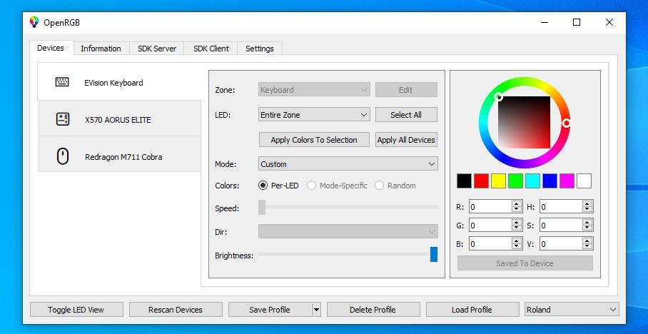This screenshot has width=648, height=334.
Task: Click the Redragon M711 Cobra mouse icon
Action: pos(62,157)
